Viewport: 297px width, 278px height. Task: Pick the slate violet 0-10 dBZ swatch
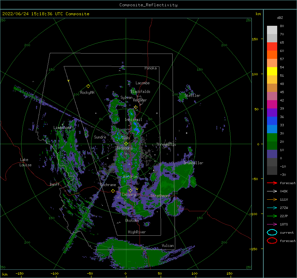point(272,154)
